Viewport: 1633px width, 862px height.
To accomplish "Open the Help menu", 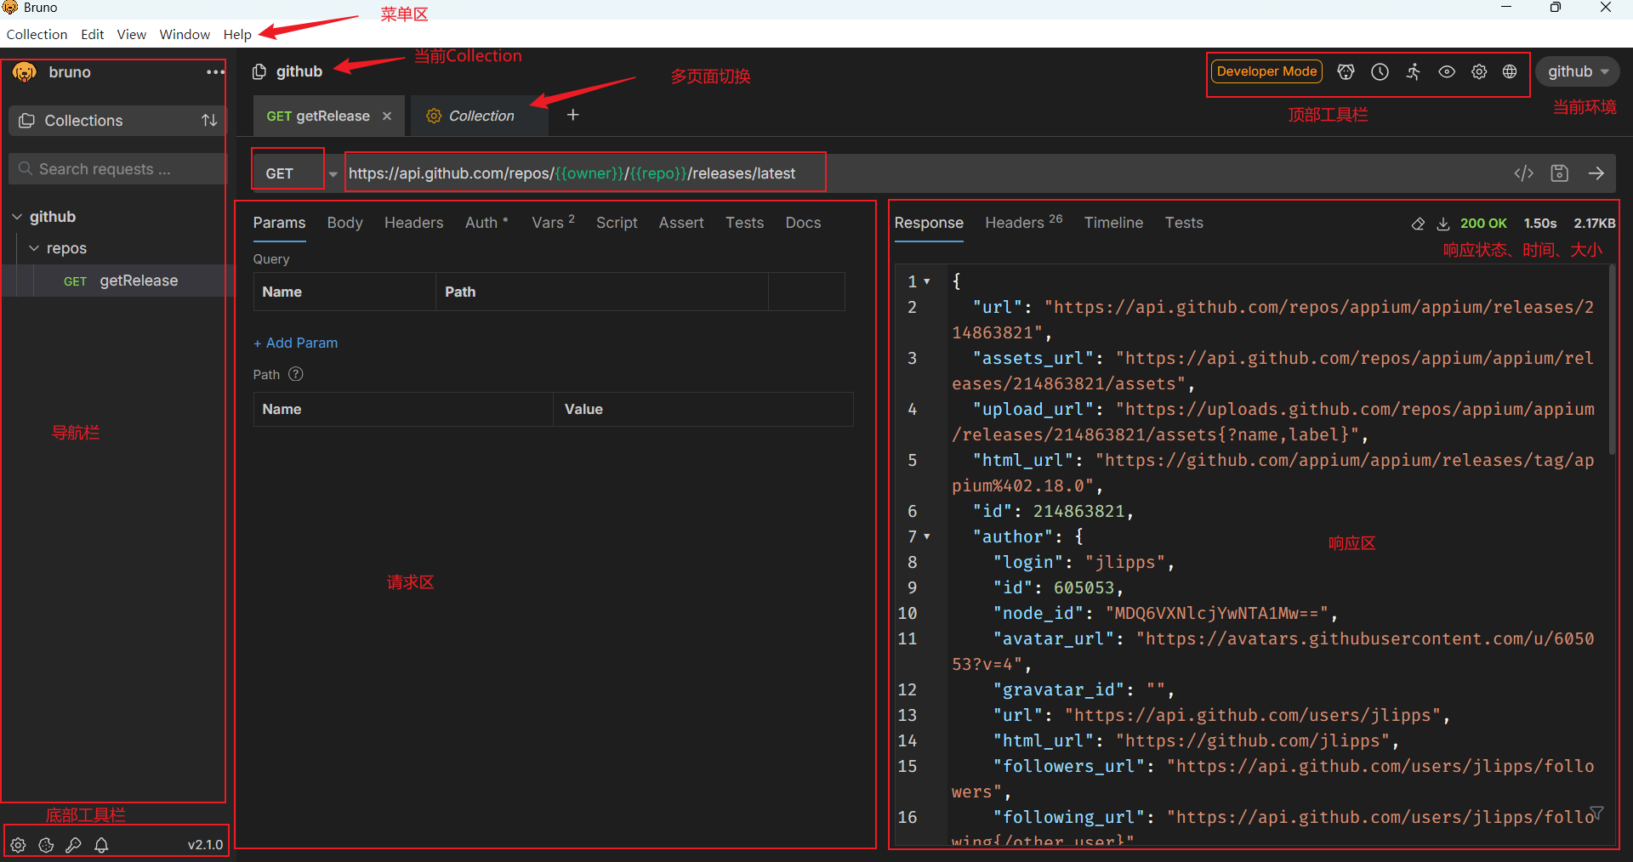I will pos(237,35).
